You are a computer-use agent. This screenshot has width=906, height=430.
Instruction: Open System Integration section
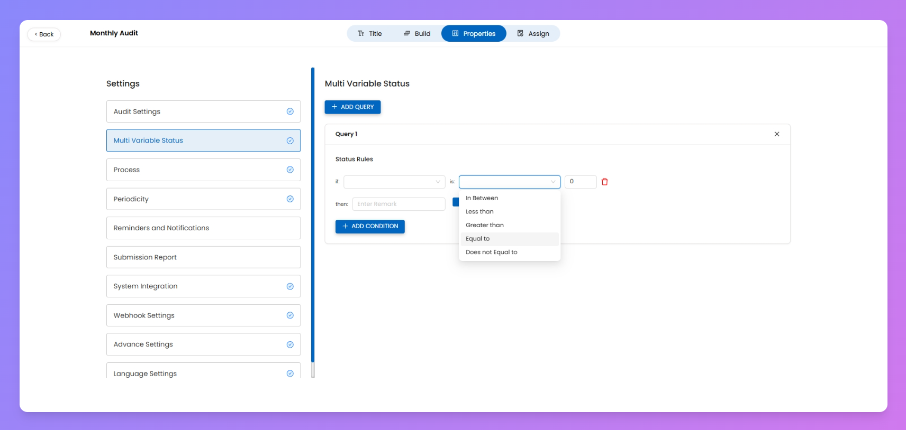[x=203, y=286]
